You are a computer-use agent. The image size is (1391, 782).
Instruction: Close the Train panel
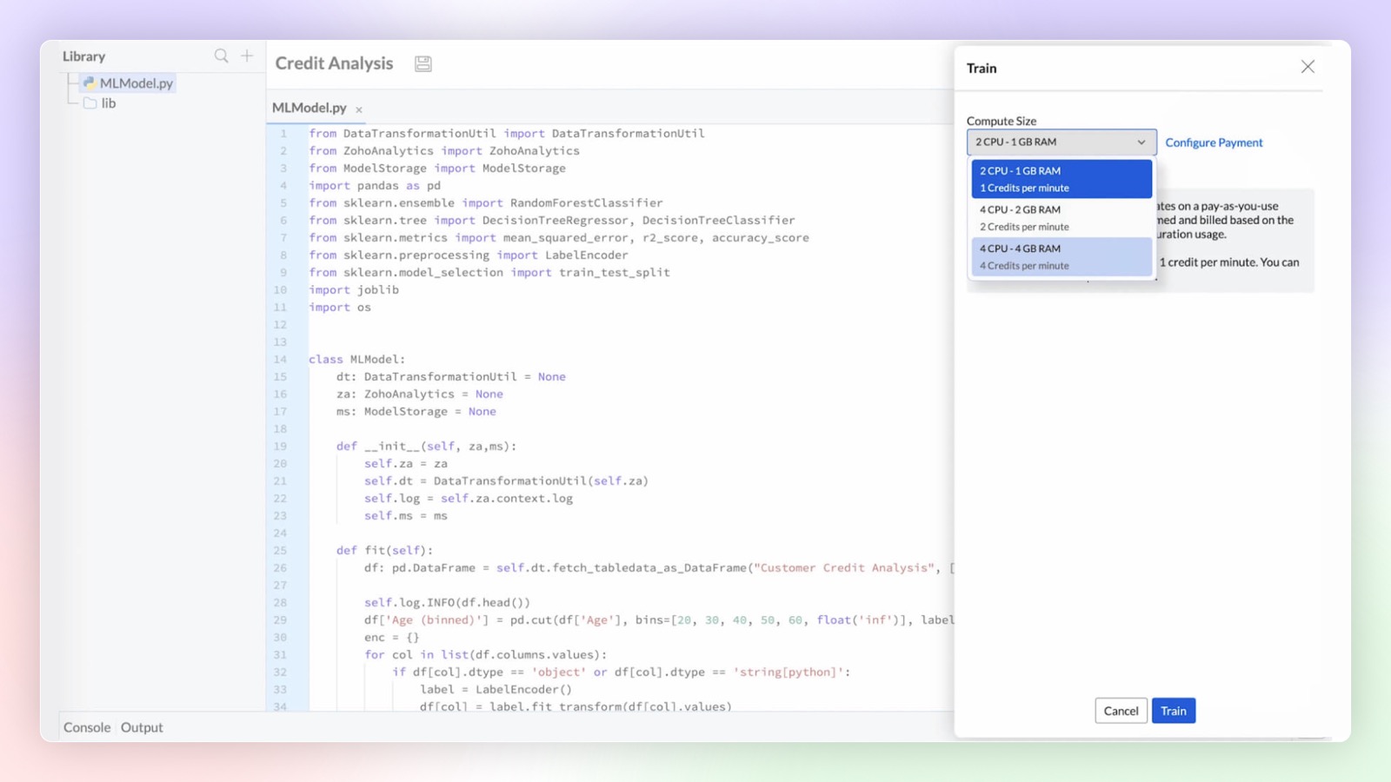pos(1308,67)
